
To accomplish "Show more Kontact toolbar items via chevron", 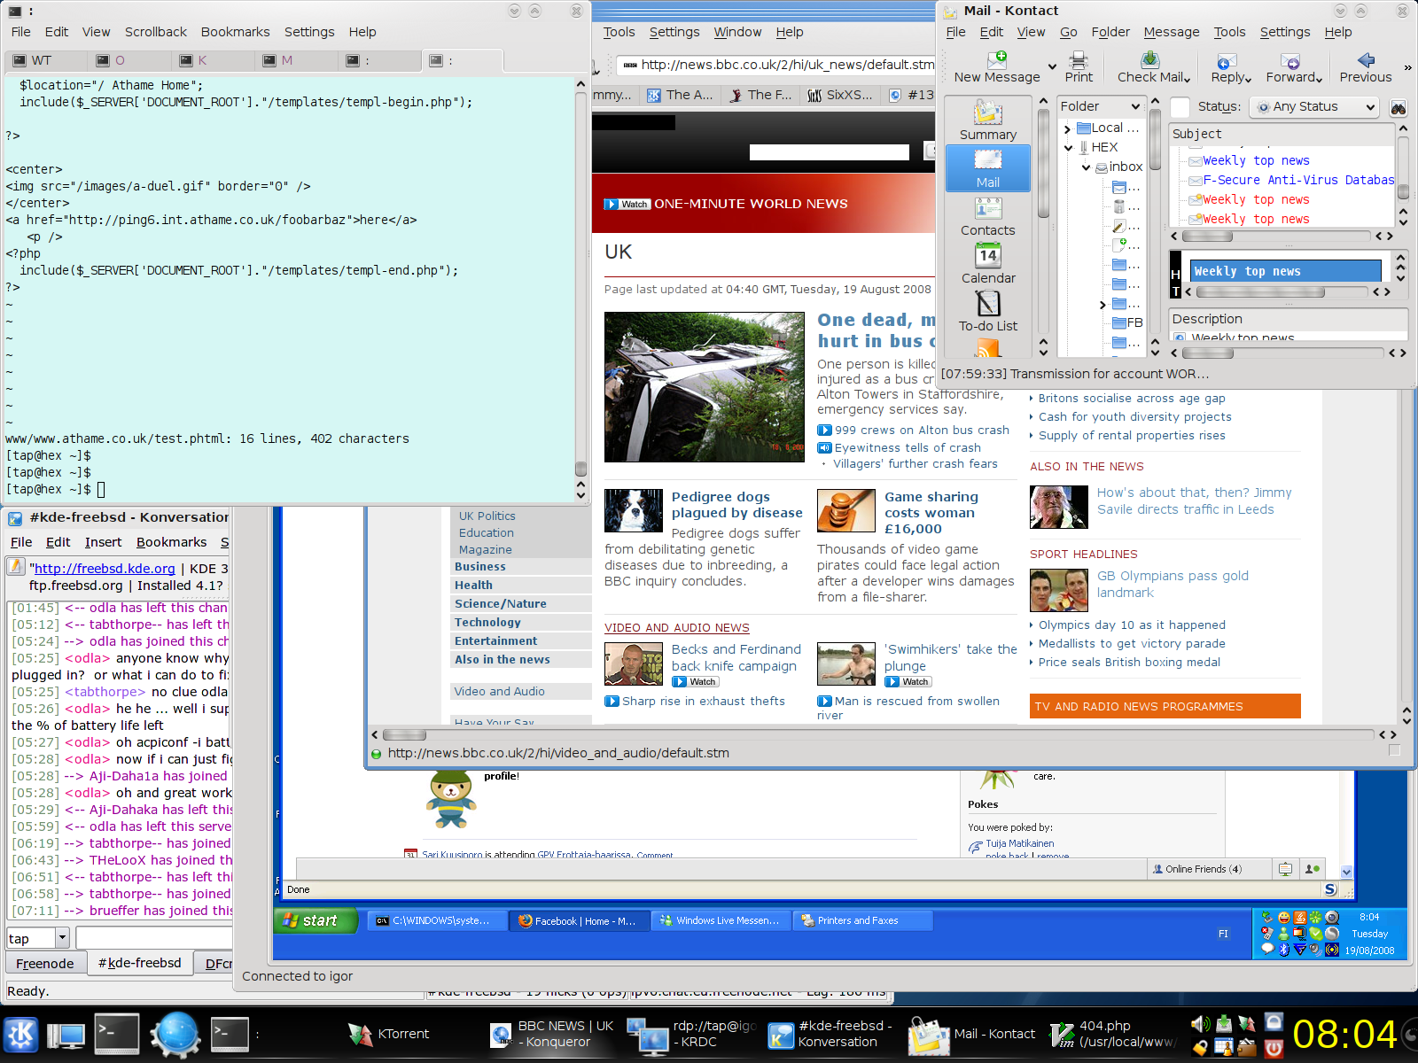I will [1407, 67].
